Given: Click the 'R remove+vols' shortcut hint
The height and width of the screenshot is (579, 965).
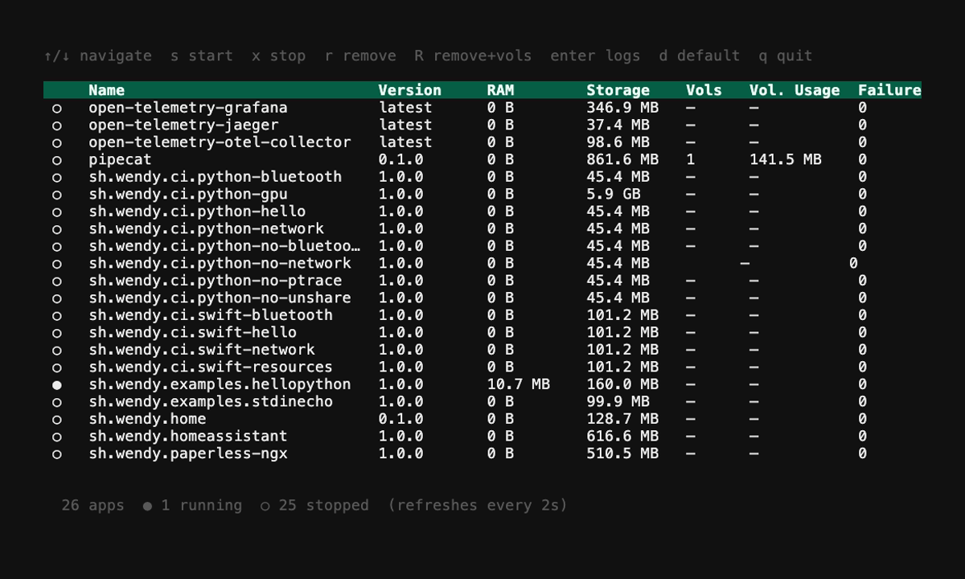Looking at the screenshot, I should (x=473, y=56).
